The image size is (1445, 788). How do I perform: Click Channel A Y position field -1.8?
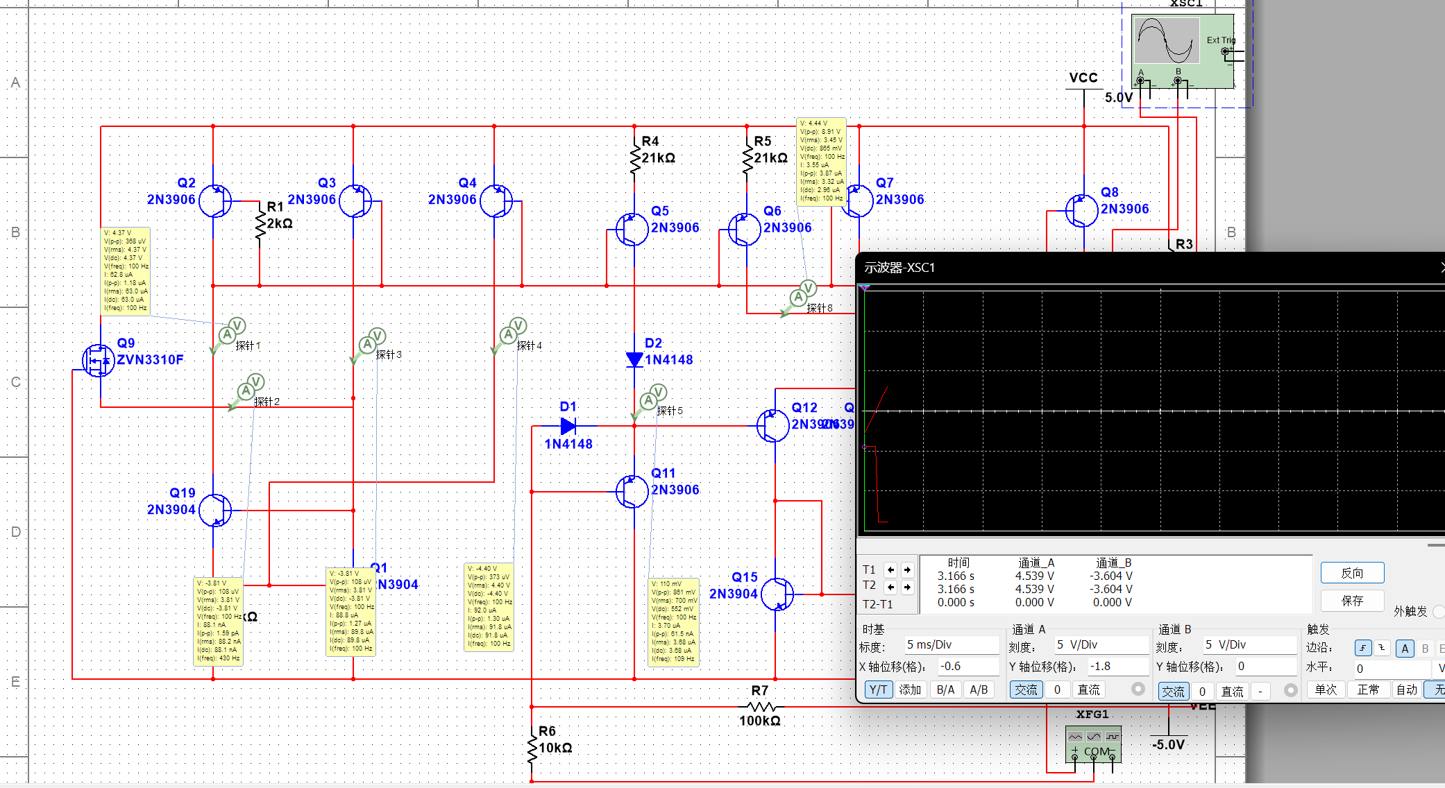[1118, 667]
